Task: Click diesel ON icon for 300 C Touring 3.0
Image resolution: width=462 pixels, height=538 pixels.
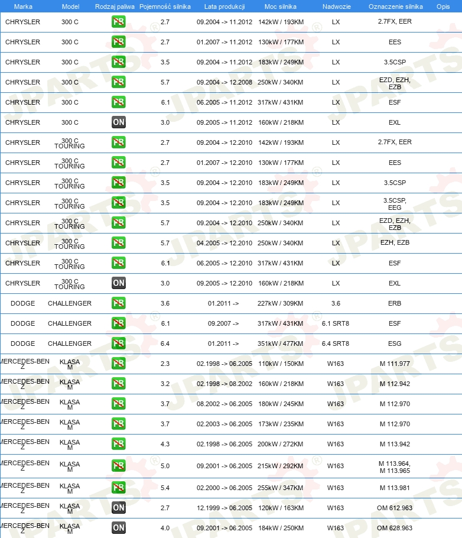Action: 118,283
